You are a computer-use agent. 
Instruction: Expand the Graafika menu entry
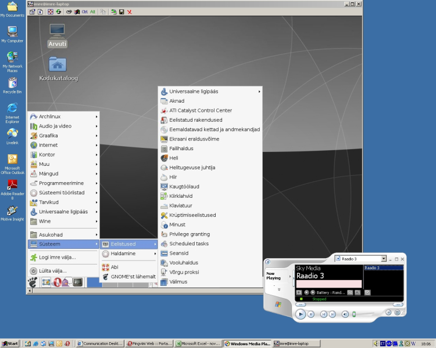tap(64, 135)
